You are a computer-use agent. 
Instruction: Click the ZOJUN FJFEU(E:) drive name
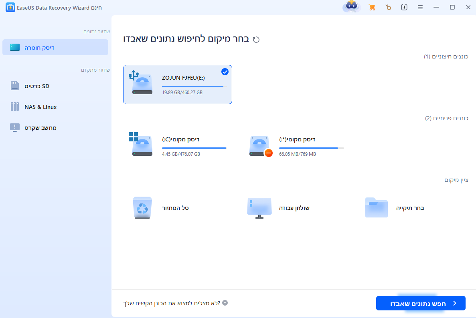click(183, 78)
